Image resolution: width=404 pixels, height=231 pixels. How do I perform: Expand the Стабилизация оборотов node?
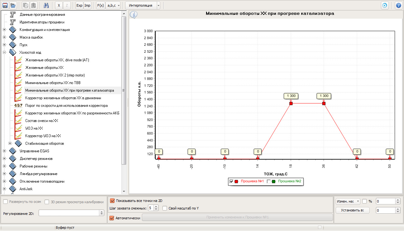tap(10, 143)
